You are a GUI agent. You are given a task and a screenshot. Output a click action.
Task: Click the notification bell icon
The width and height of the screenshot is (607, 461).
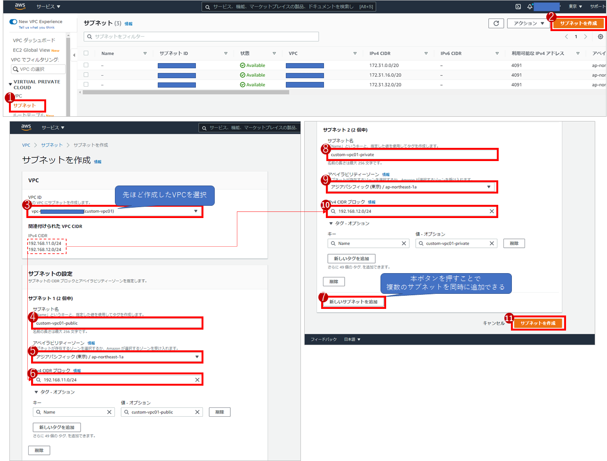[530, 7]
